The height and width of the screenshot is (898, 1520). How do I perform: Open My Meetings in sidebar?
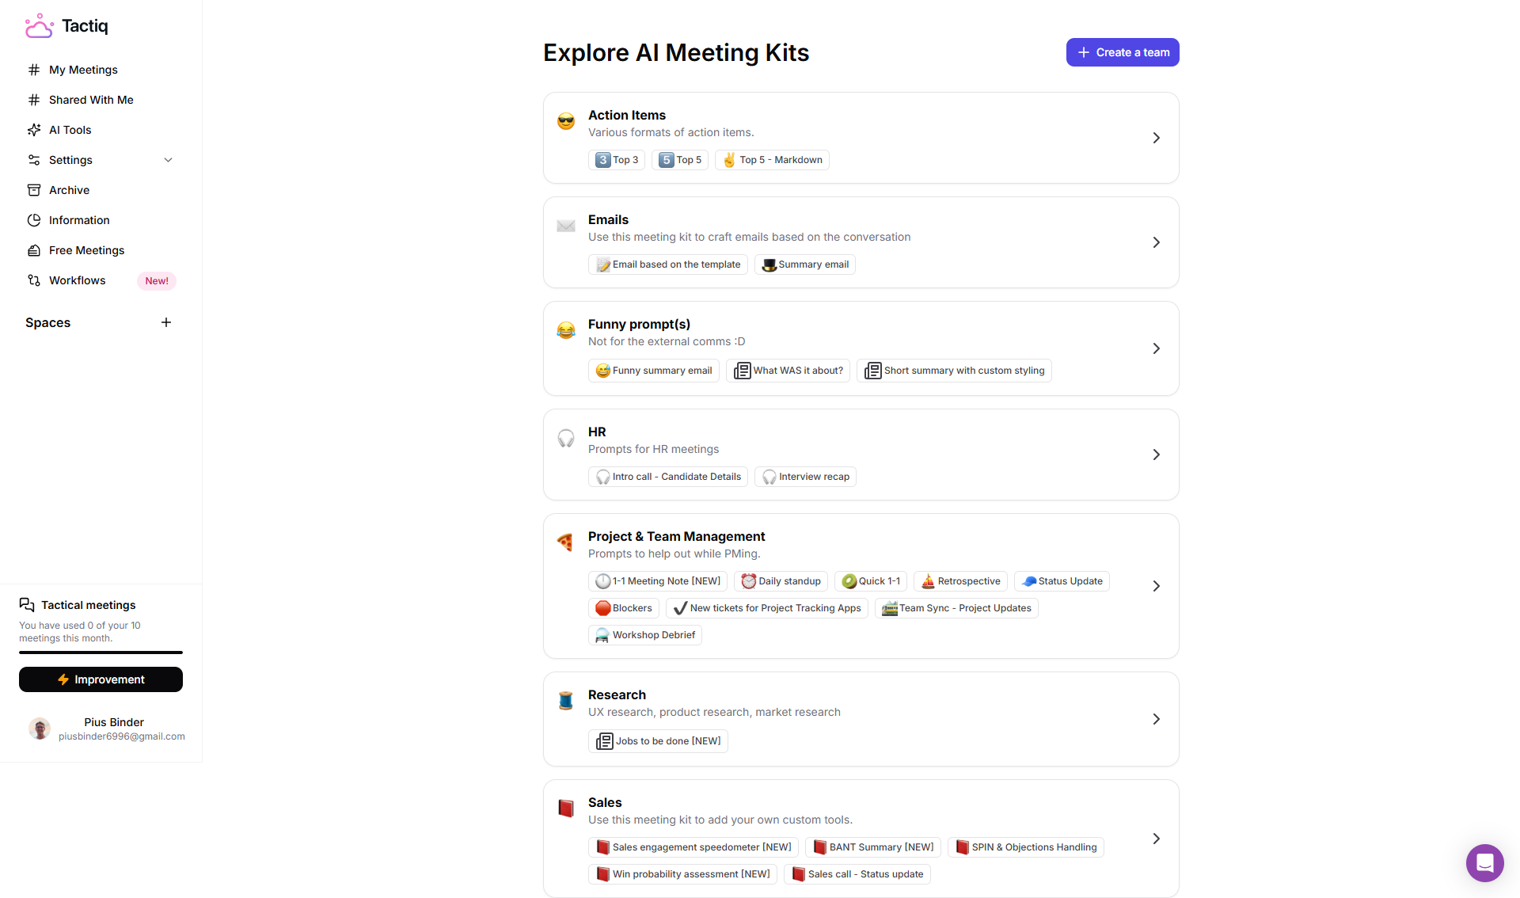pos(83,70)
